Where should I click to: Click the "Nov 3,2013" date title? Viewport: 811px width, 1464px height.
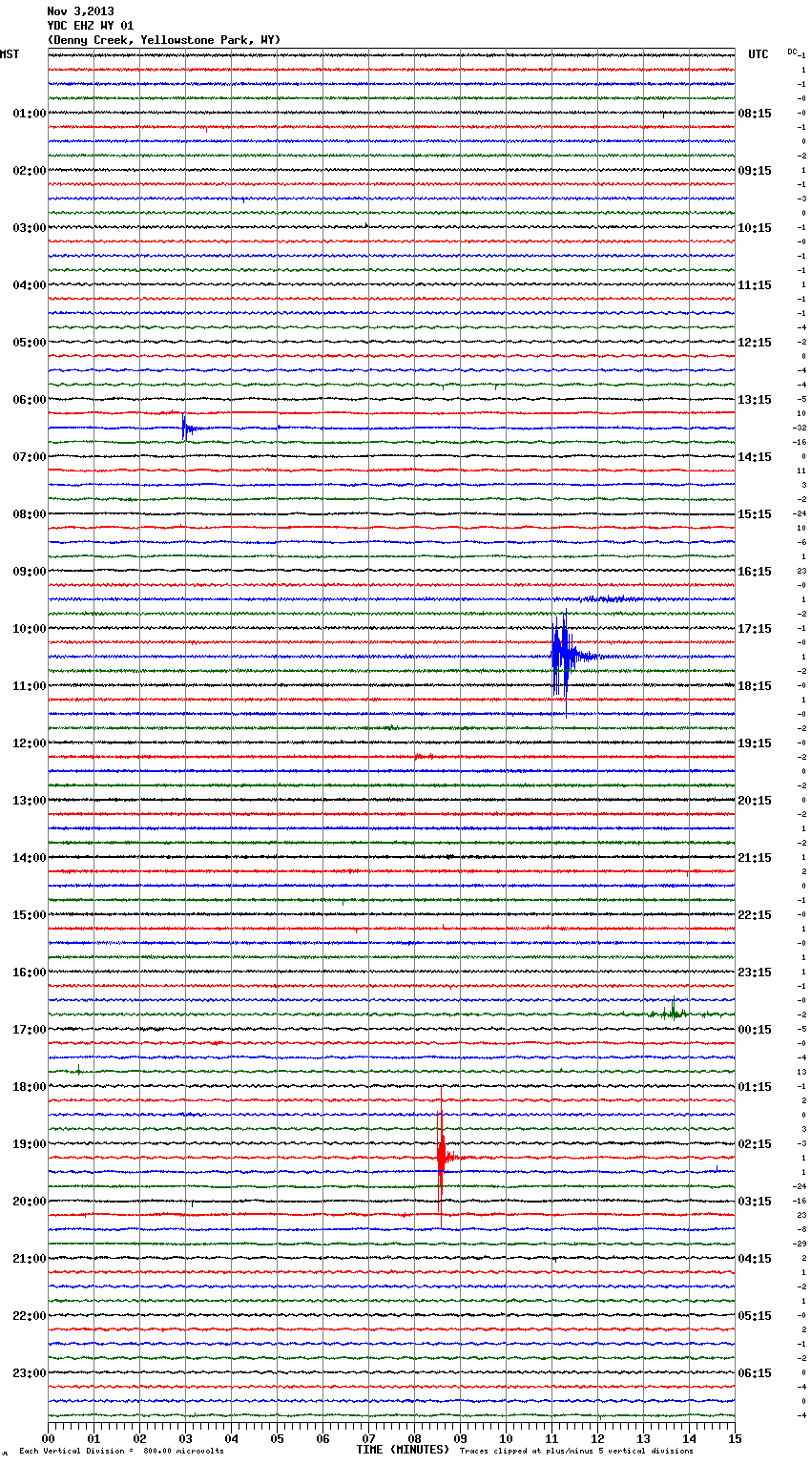point(80,11)
